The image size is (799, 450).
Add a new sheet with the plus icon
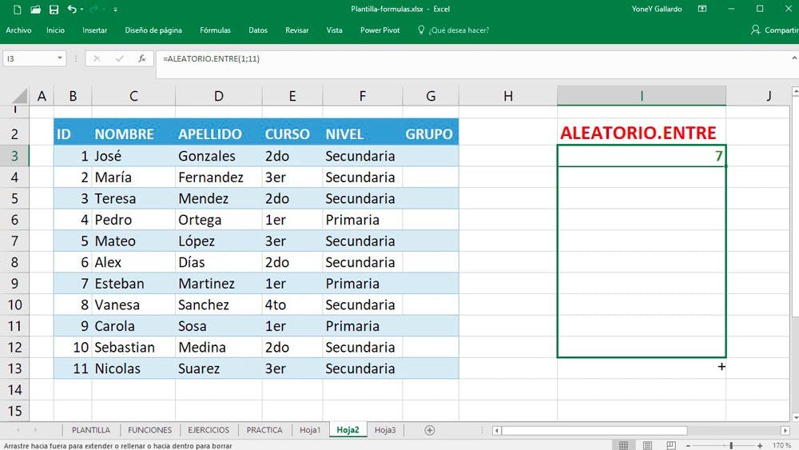(x=430, y=430)
